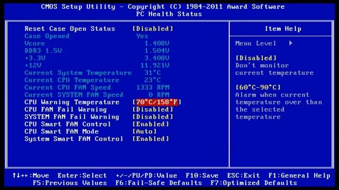Click the F7:Optimized Defaults key hint
Image resolution: width=339 pixels, height=190 pixels.
(254, 183)
